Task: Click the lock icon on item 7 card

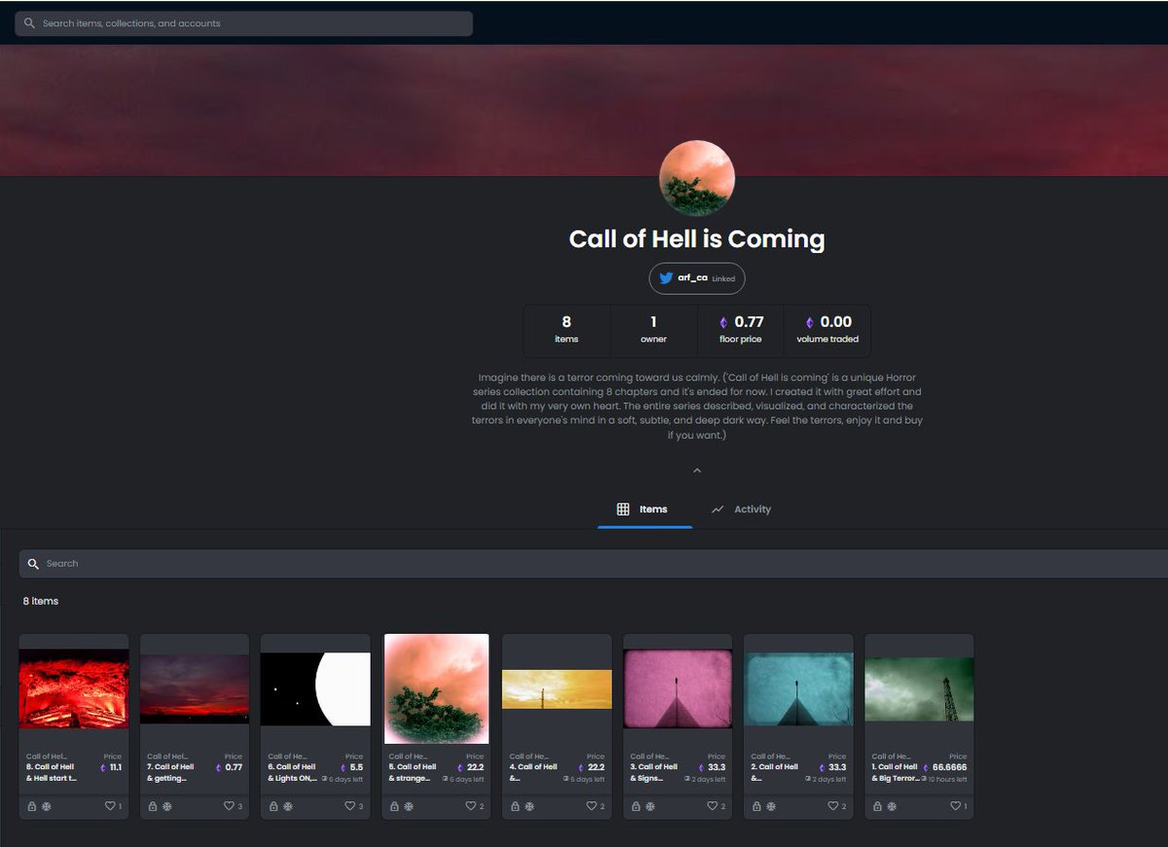Action: (x=153, y=806)
